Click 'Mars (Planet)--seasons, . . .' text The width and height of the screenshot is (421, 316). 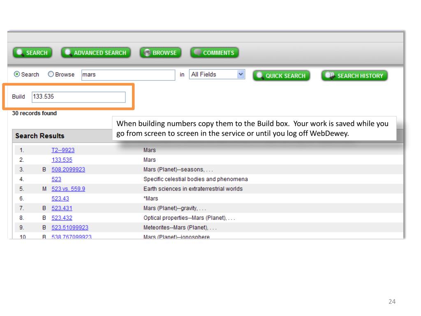coord(178,170)
